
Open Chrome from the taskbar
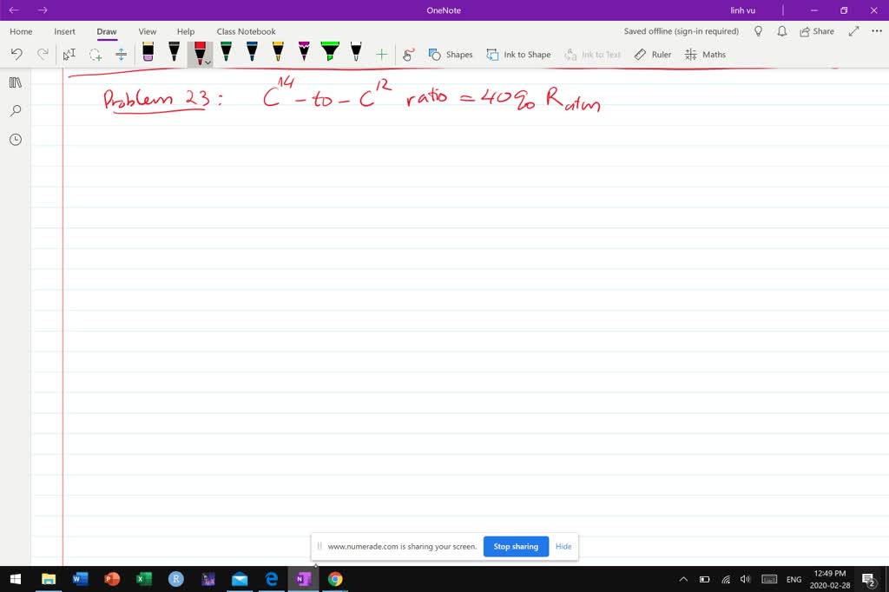pos(335,579)
